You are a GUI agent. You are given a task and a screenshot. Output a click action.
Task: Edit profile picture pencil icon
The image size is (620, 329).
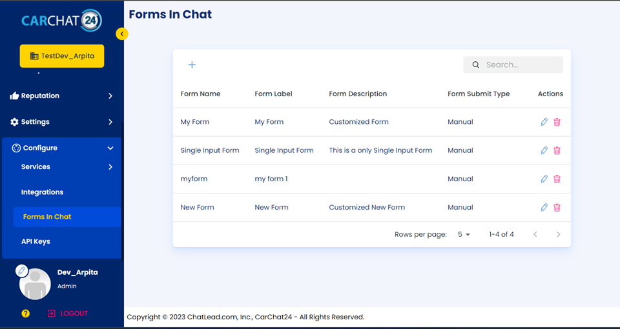[22, 270]
